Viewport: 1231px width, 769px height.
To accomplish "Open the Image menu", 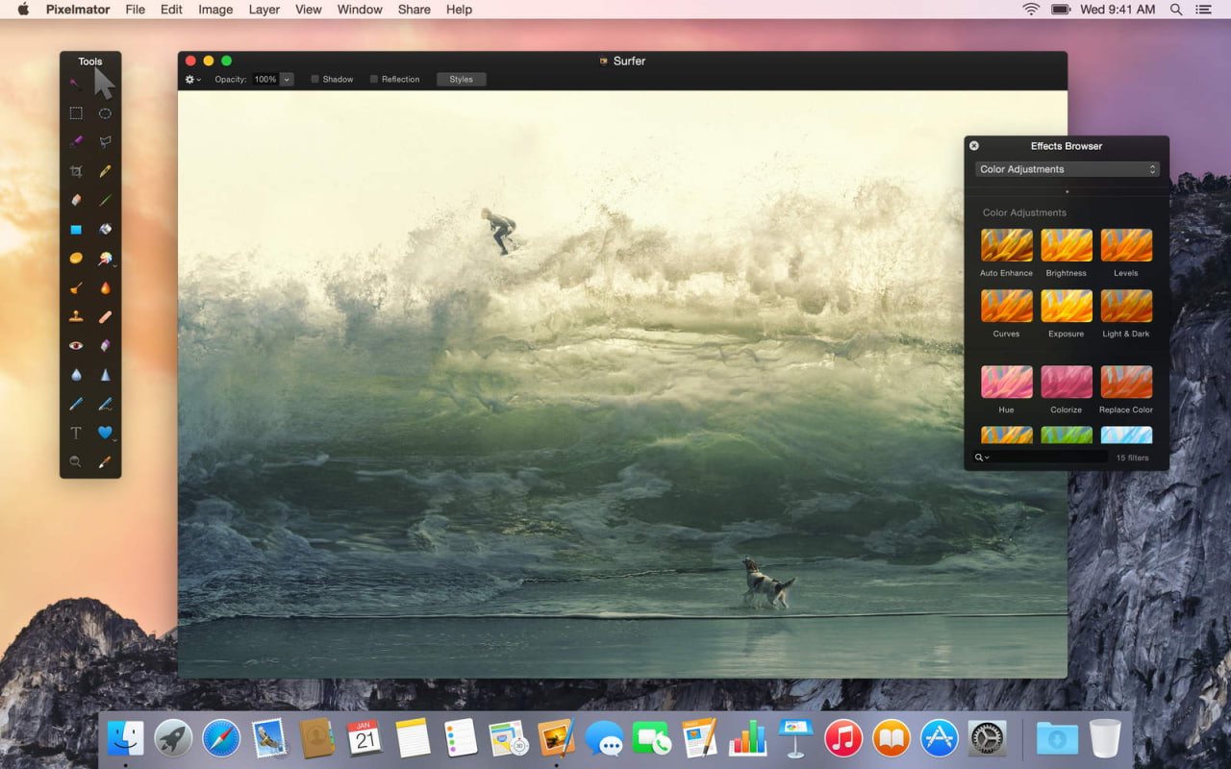I will tap(214, 10).
